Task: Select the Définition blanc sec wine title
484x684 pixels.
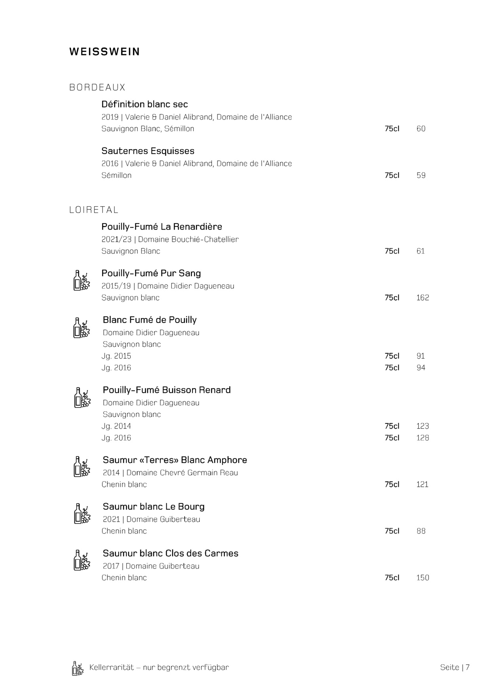Action: point(145,104)
